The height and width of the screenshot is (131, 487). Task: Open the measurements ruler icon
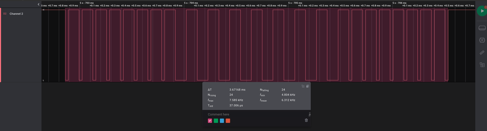click(482, 53)
